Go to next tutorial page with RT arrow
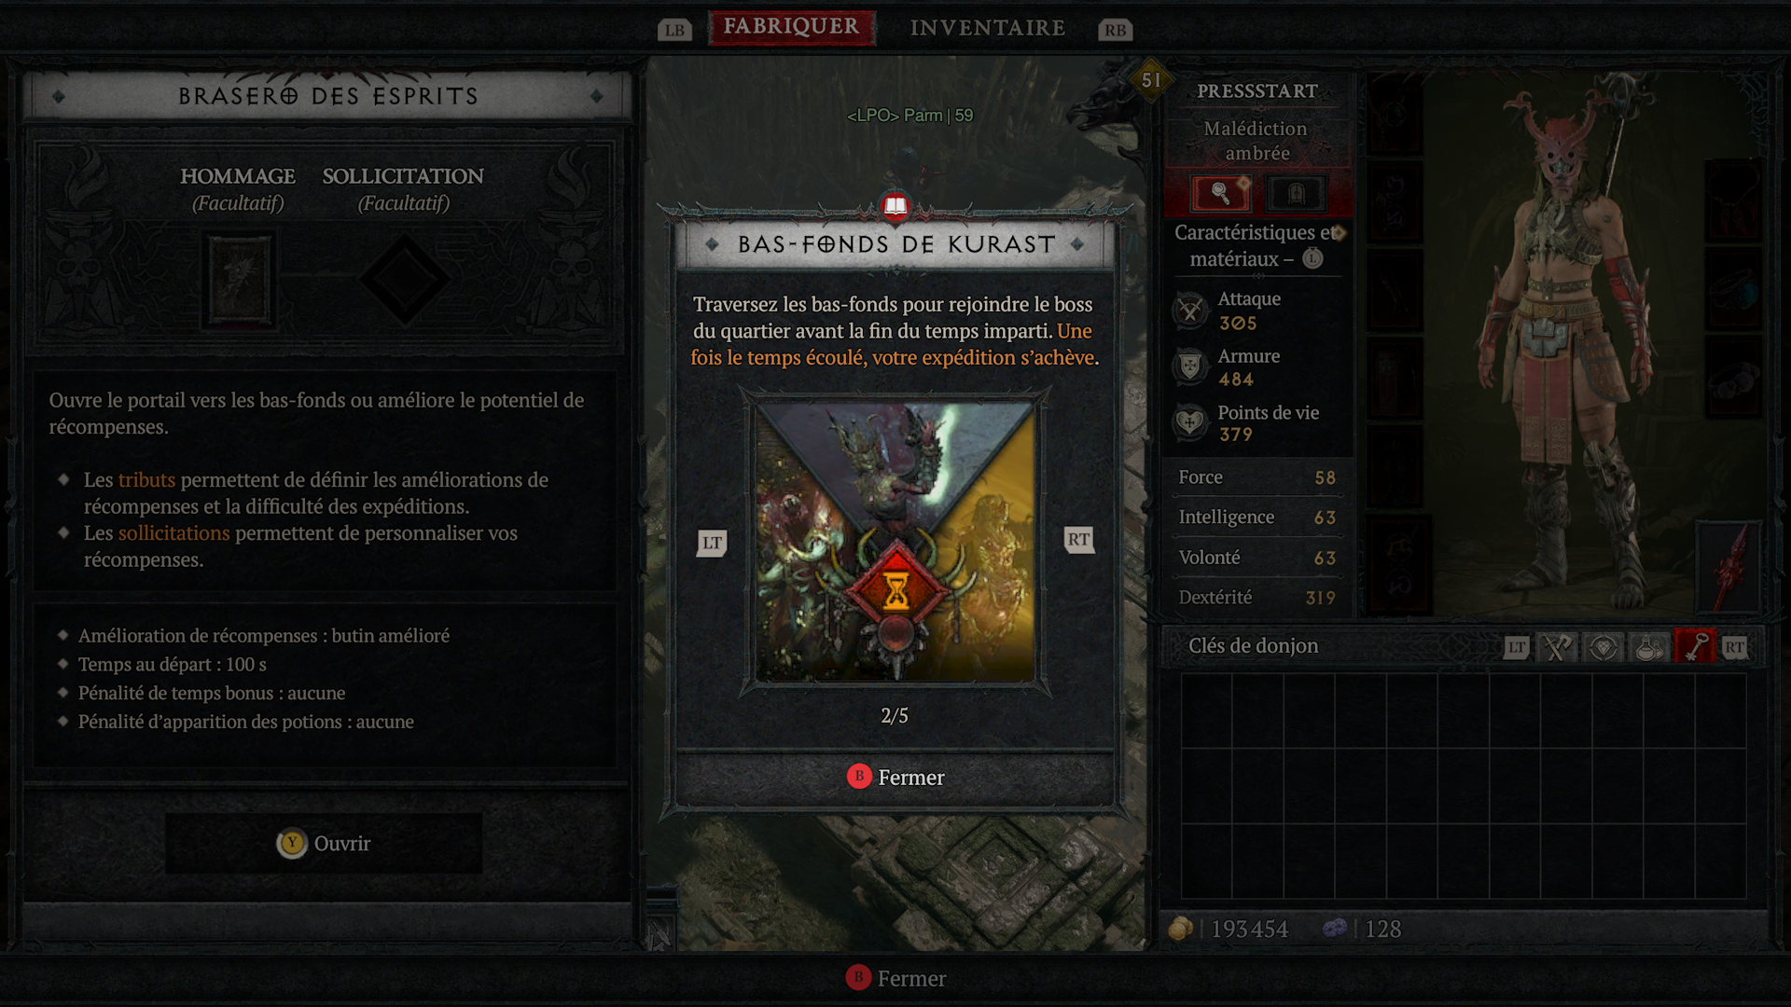 click(x=1078, y=540)
